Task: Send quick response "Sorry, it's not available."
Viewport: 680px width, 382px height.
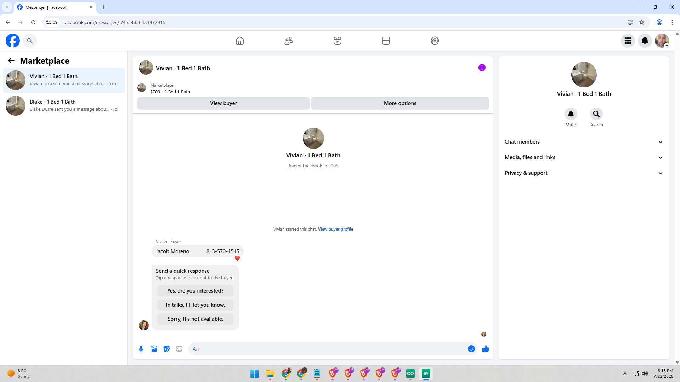Action: tap(195, 319)
